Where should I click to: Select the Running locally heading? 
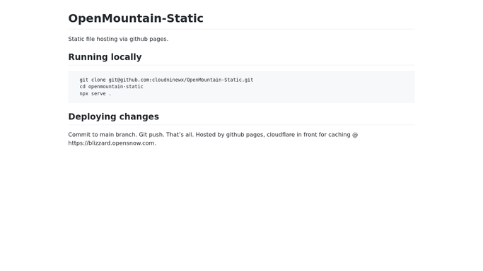coord(105,57)
